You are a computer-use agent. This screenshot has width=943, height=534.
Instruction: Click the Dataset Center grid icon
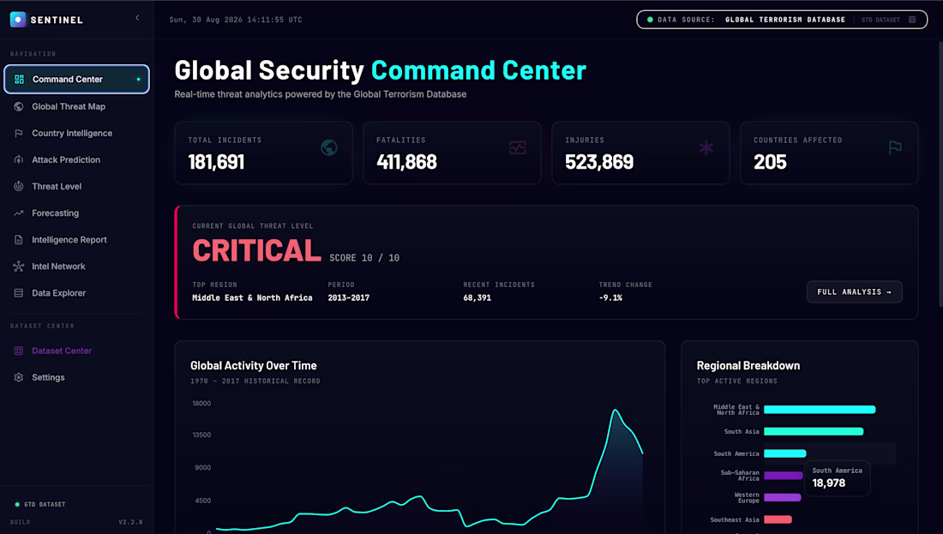coord(19,351)
